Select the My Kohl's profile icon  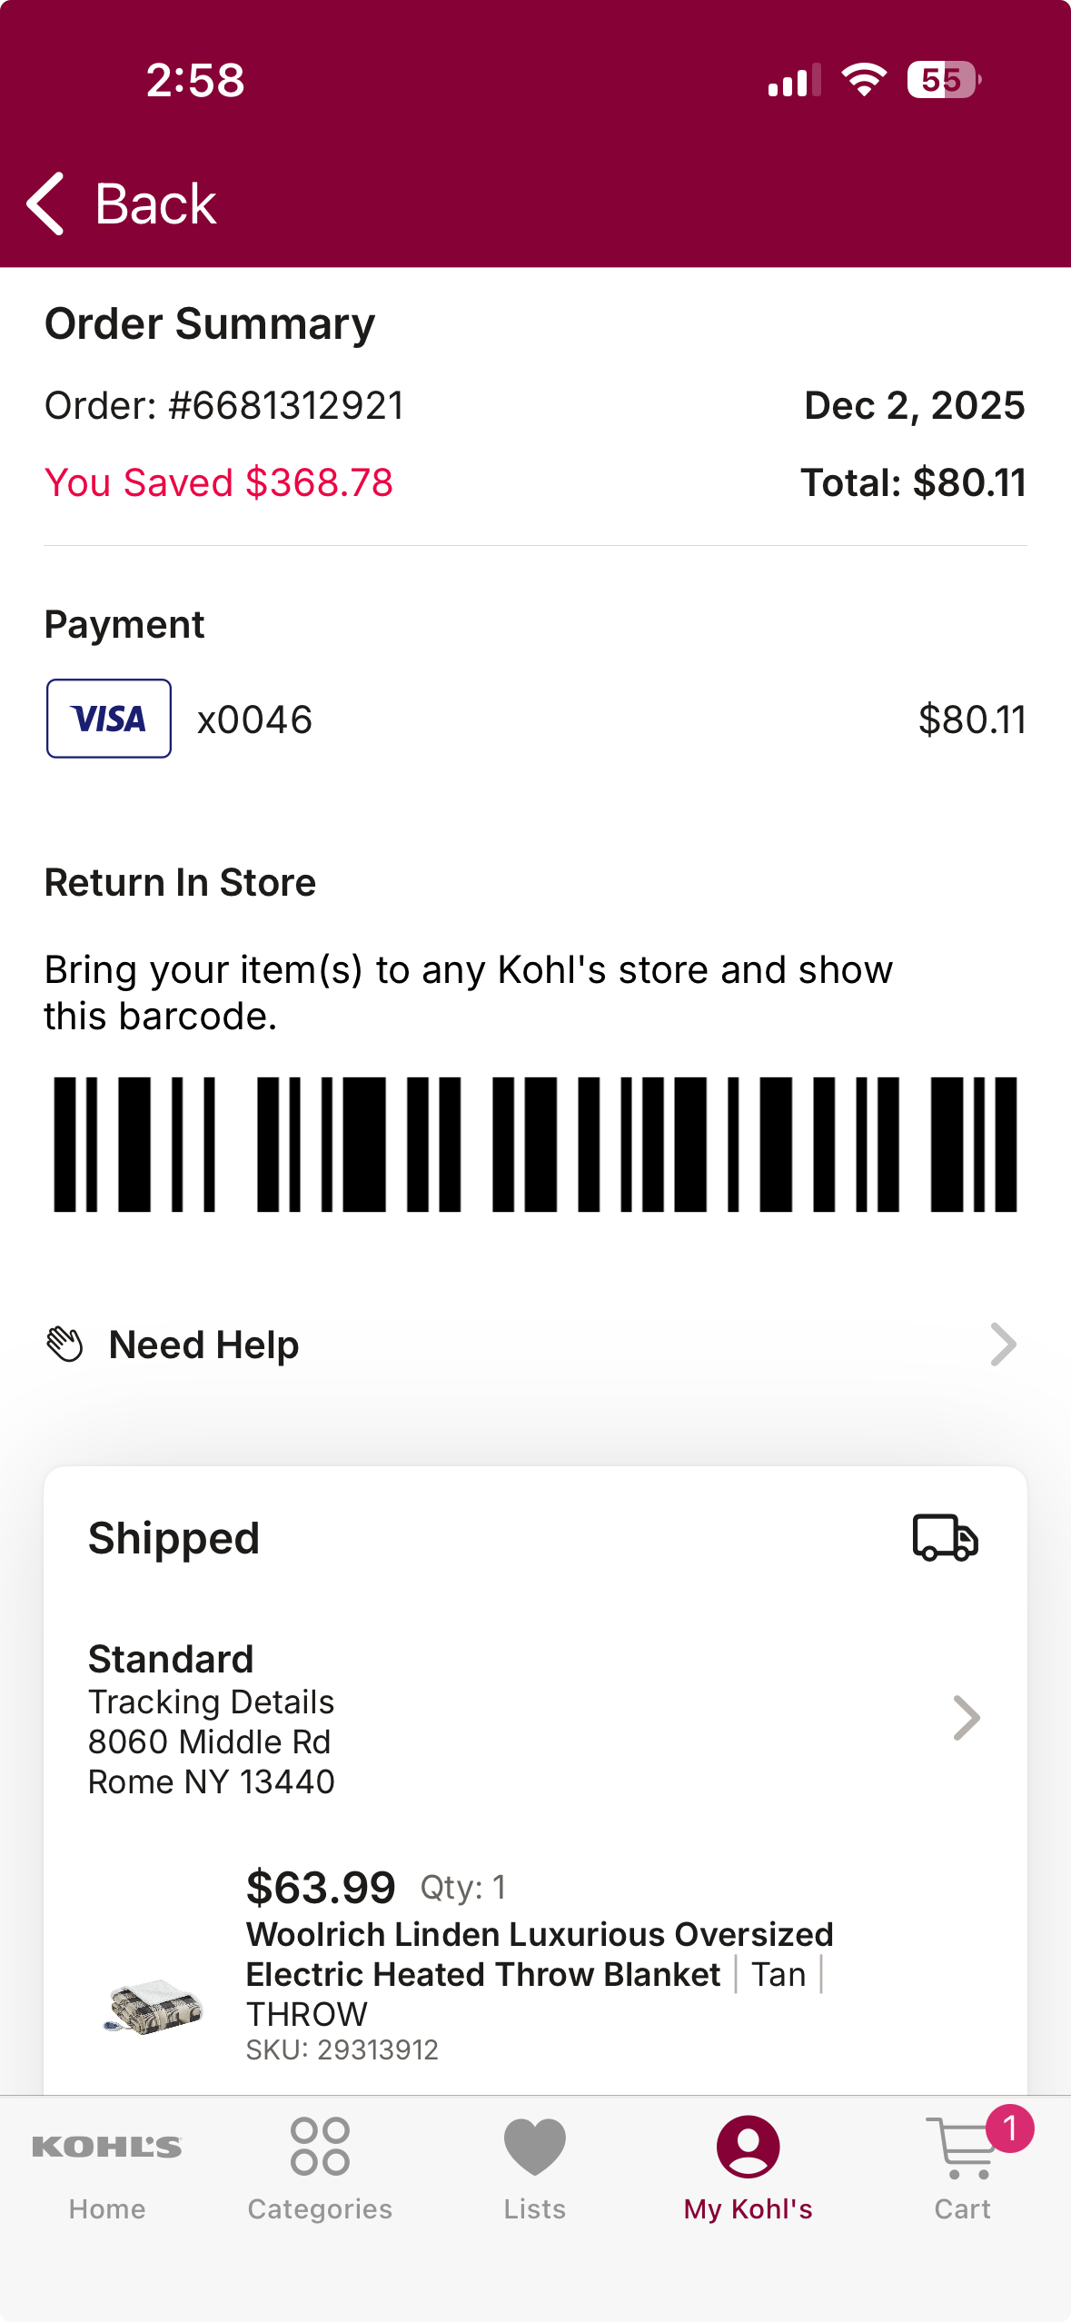749,2147
